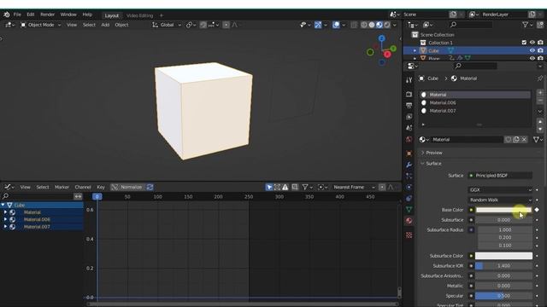Toggle only-selected filter in the graph editor header
Viewport: 547px width, 307px height.
tap(269, 188)
